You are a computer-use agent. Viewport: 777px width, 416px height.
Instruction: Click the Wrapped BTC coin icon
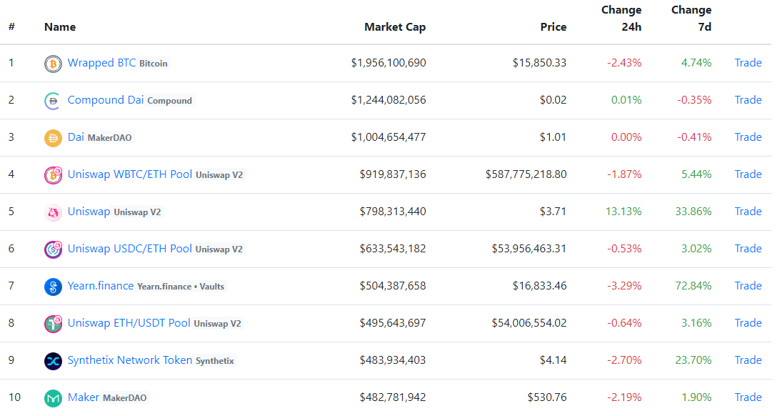[53, 64]
